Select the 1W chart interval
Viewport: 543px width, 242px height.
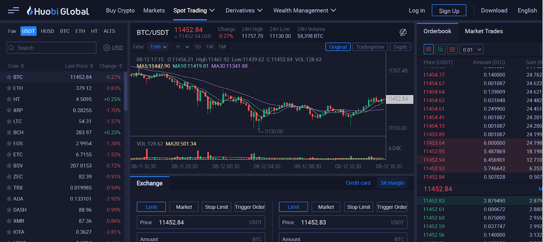[x=210, y=47]
